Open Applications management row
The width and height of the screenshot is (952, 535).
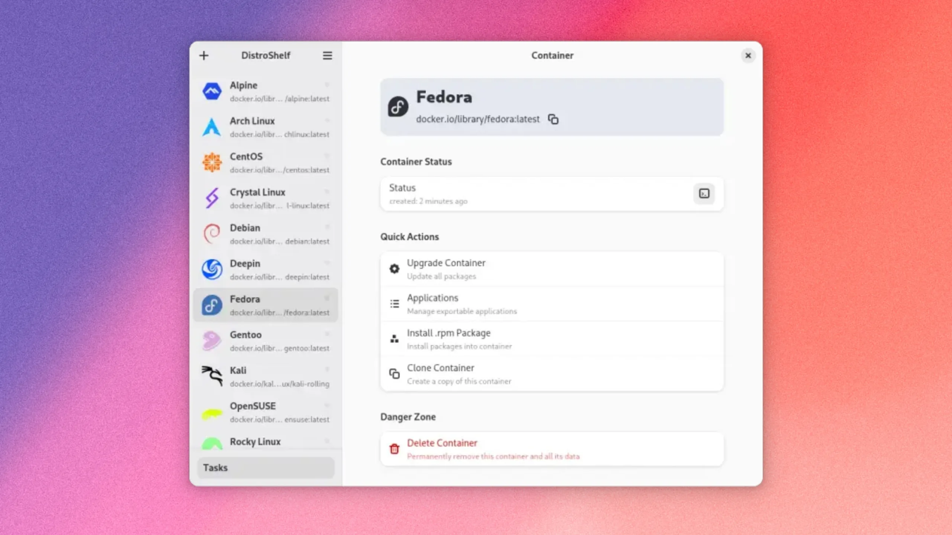click(x=552, y=304)
